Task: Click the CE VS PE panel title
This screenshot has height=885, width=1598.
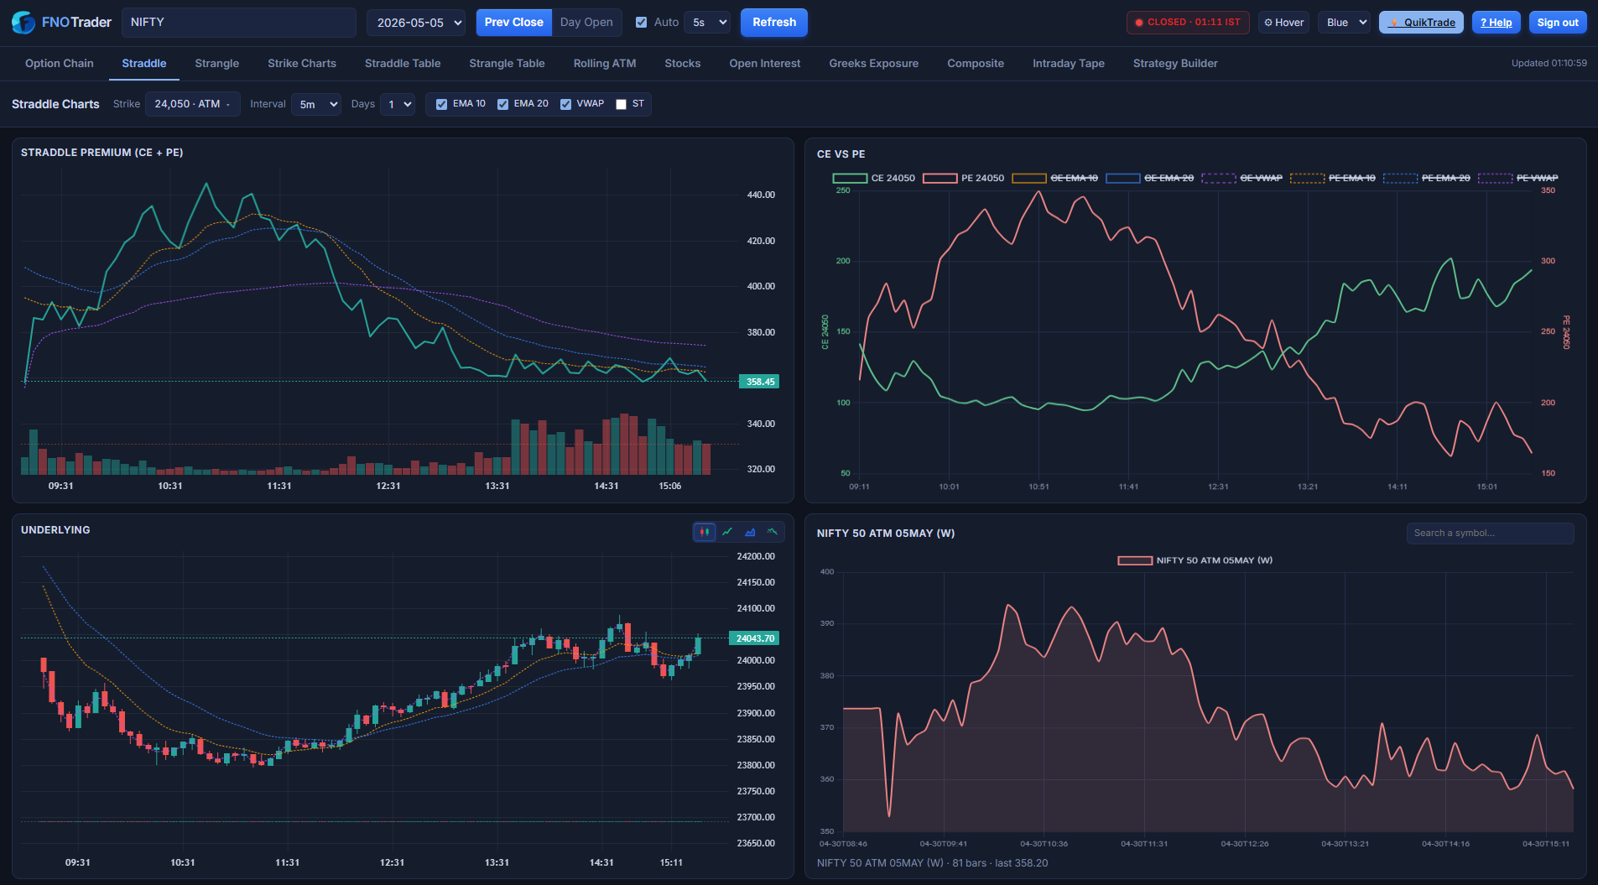Action: (x=841, y=154)
